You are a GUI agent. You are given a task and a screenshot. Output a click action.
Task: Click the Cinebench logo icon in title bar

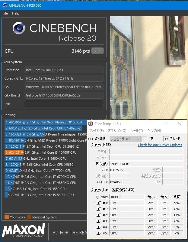pyautogui.click(x=5, y=5)
